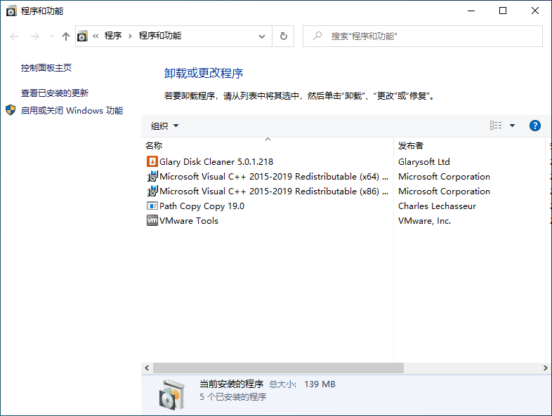Screen dimensions: 552x416
Task: Click the address bar control panel icon
Action: (x=82, y=36)
